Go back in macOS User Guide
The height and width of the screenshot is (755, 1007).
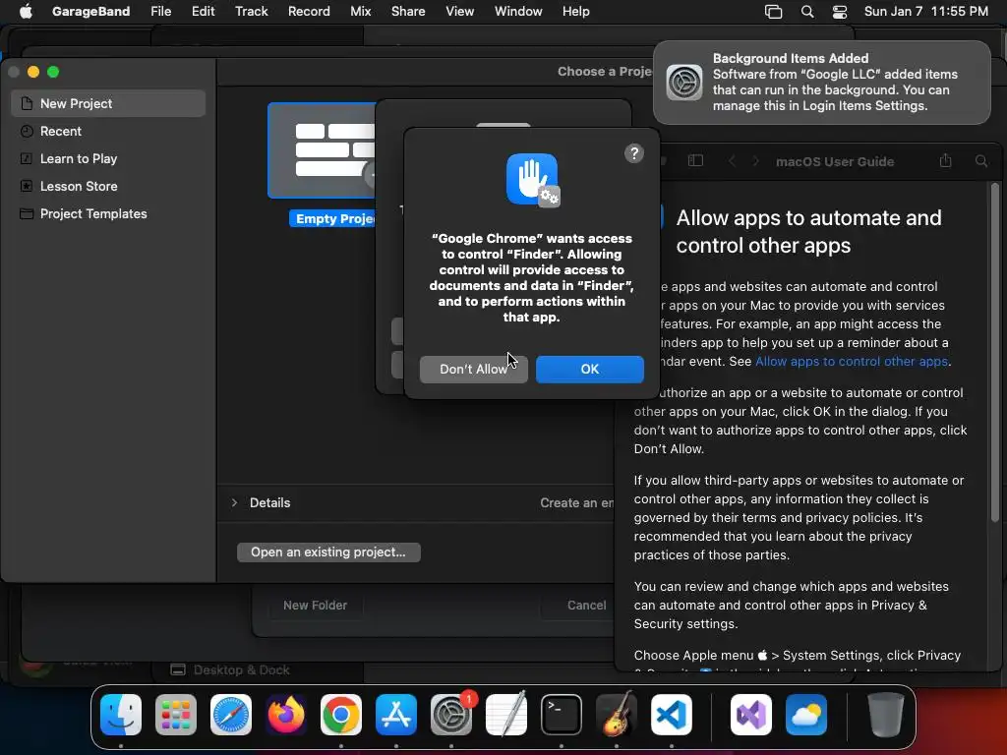point(732,161)
